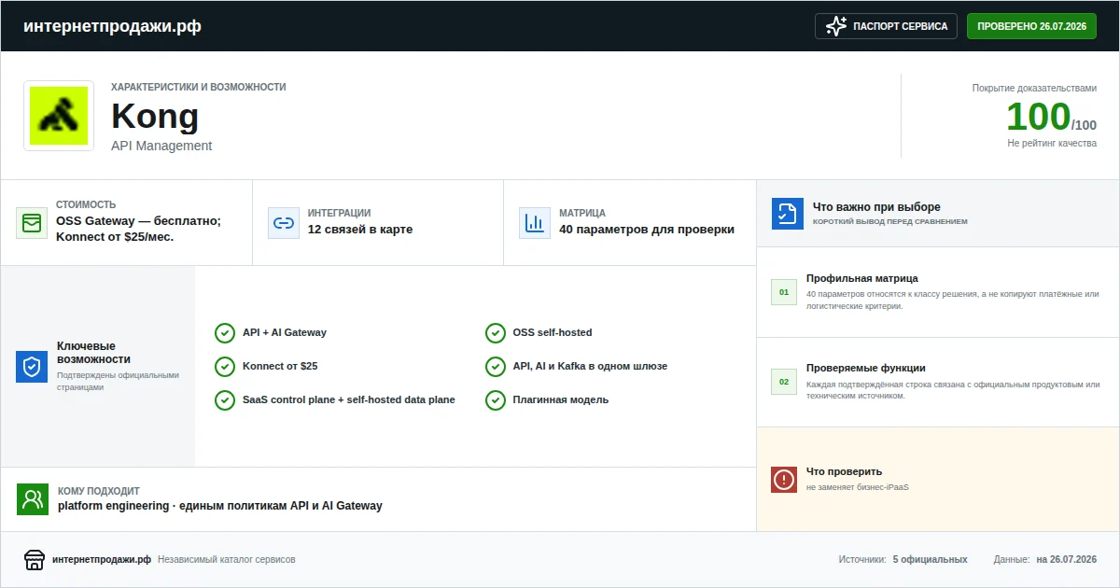Click the API Management subtitle
This screenshot has height=588, width=1120.
click(x=161, y=146)
